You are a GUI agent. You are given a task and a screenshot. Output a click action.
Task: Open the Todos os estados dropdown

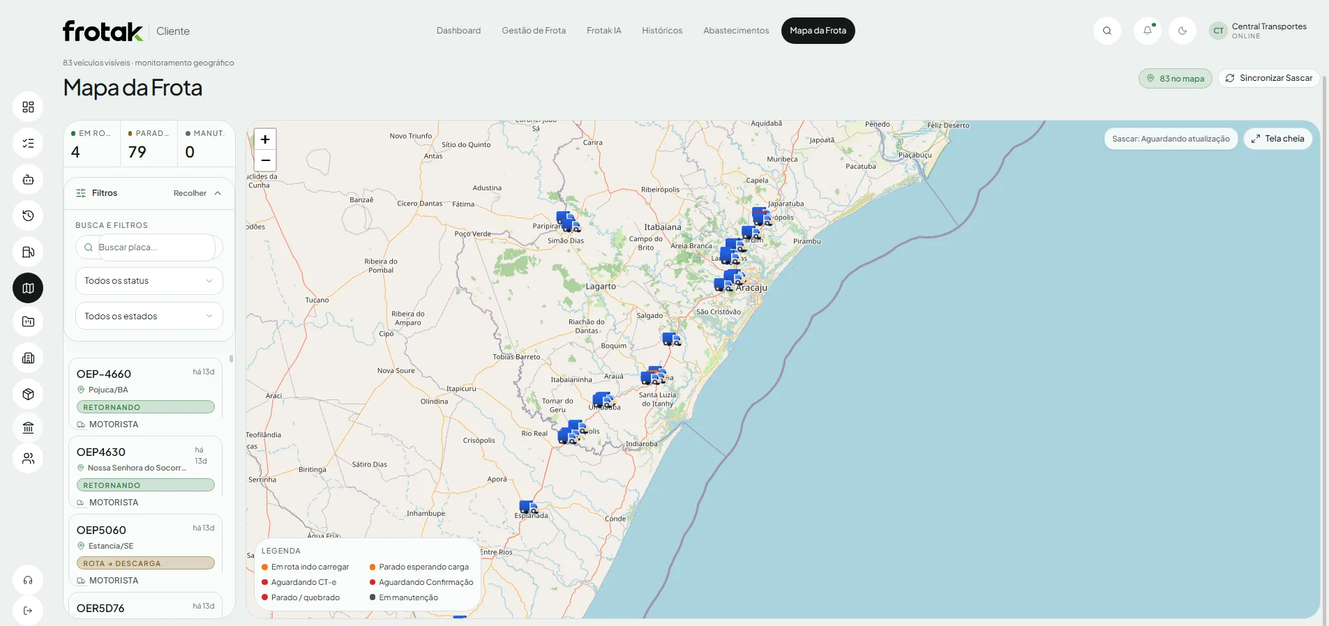(x=149, y=316)
